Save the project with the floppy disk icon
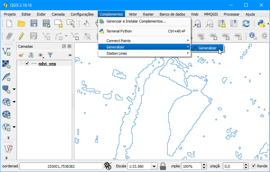 coord(34,23)
